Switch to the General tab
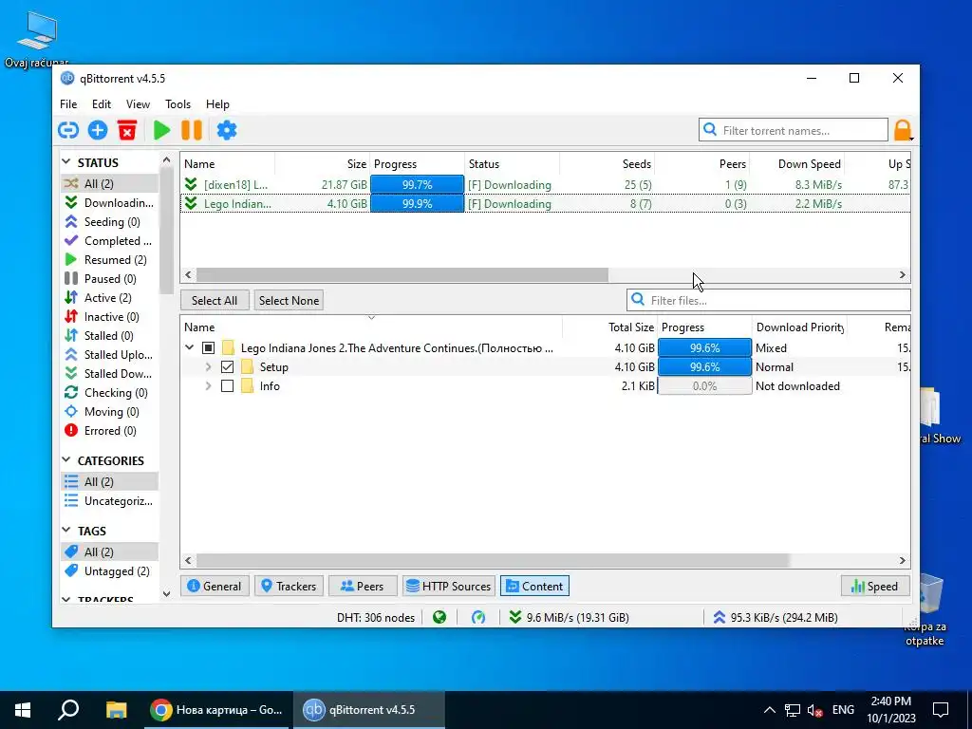This screenshot has width=972, height=729. tap(215, 587)
